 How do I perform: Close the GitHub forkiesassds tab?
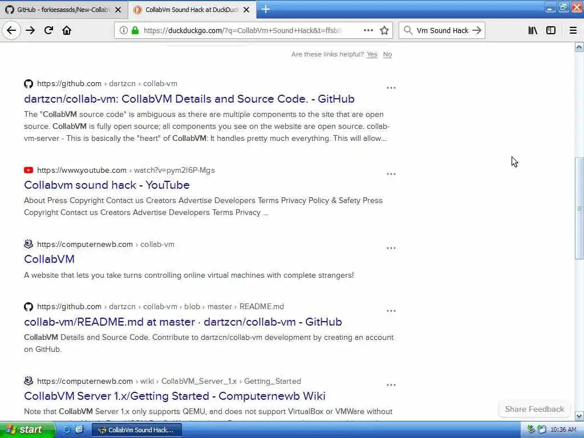coord(118,10)
